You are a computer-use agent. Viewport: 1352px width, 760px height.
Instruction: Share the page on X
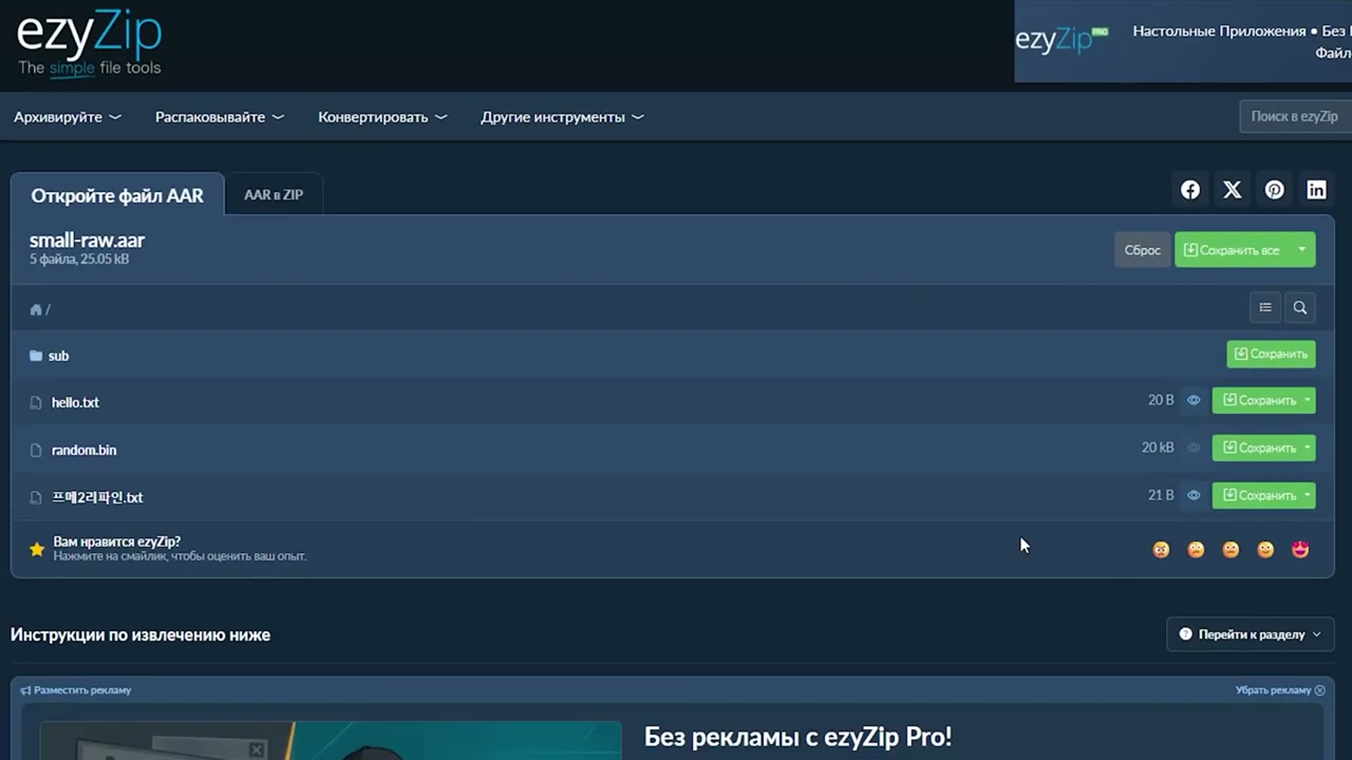click(1232, 190)
